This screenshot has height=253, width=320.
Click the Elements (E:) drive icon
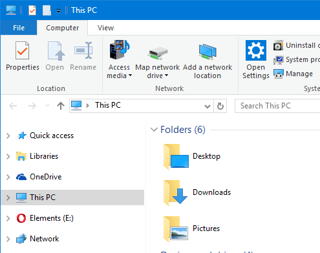[x=21, y=218]
